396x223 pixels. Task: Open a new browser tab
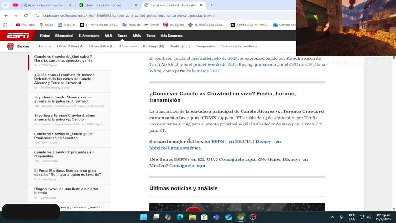coord(211,5)
